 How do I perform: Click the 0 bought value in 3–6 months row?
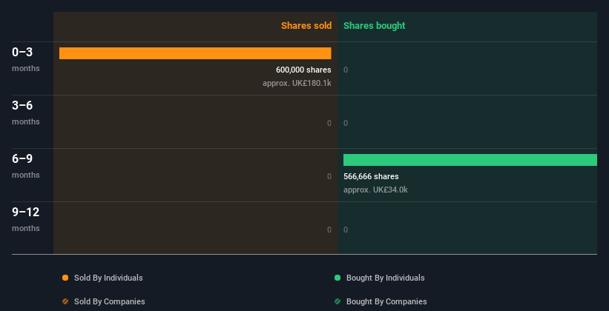pyautogui.click(x=346, y=124)
